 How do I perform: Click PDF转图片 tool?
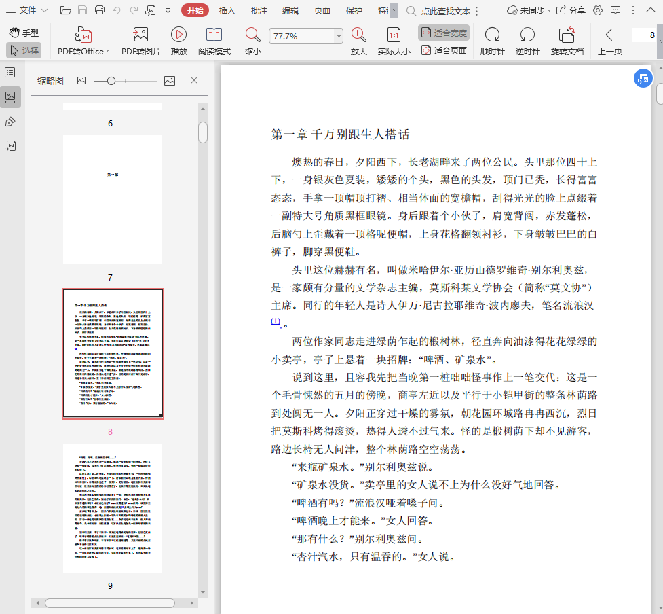coord(140,41)
